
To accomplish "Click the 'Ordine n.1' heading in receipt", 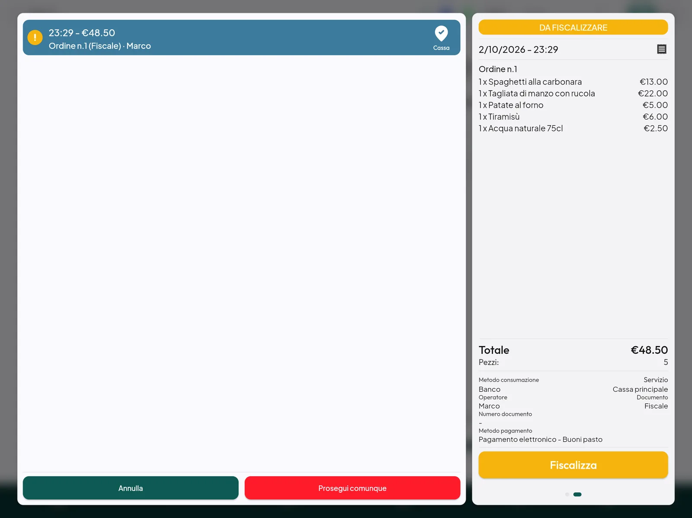I will [498, 69].
